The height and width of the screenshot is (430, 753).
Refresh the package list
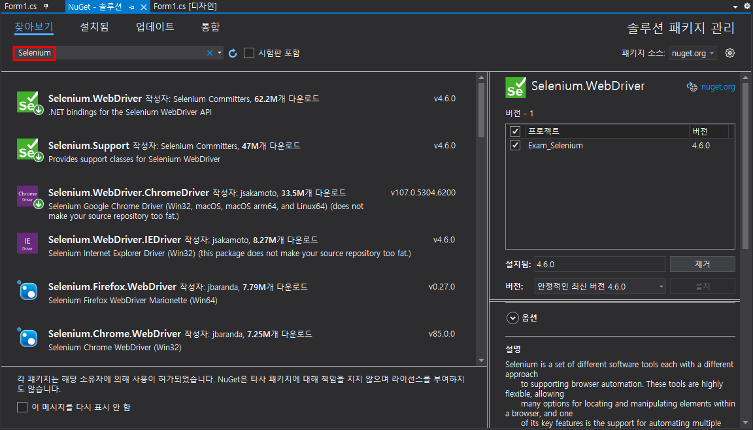233,54
